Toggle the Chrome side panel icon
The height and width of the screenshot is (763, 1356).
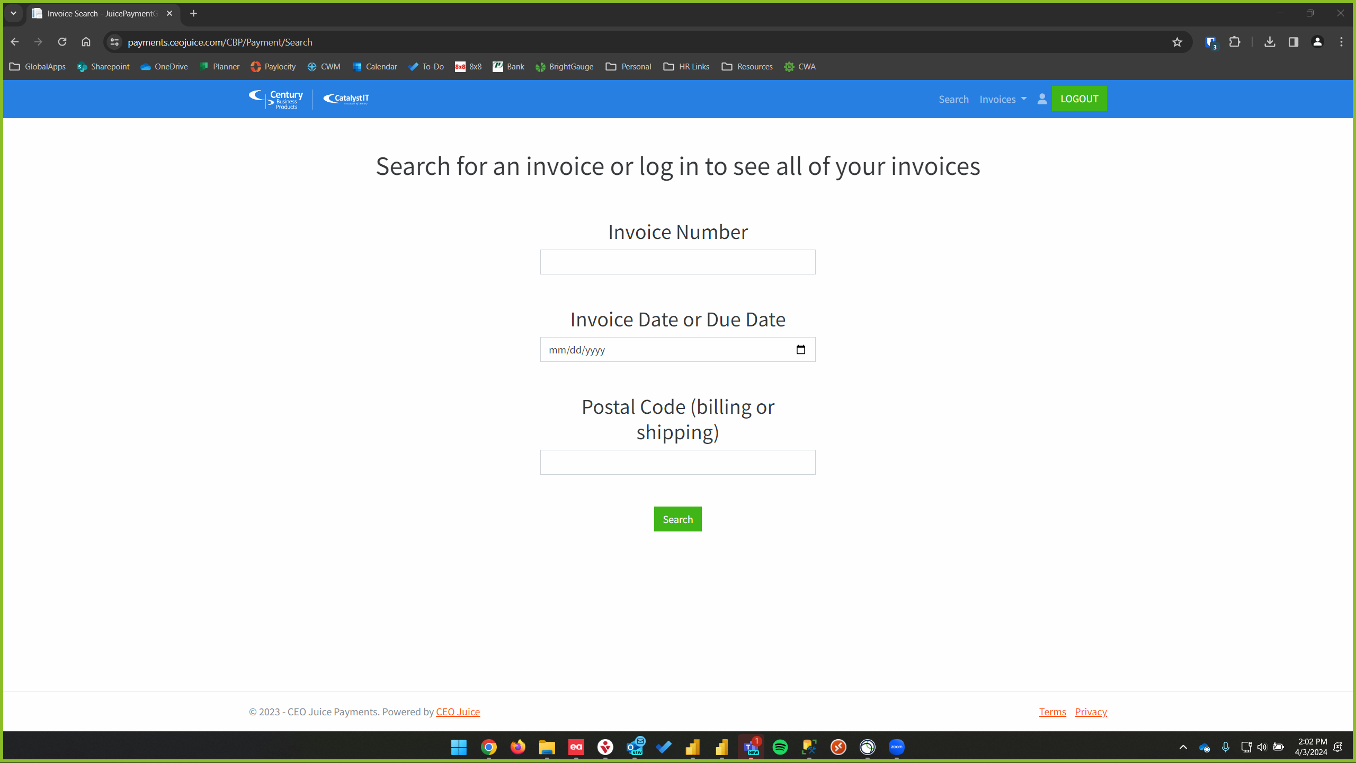coord(1293,42)
